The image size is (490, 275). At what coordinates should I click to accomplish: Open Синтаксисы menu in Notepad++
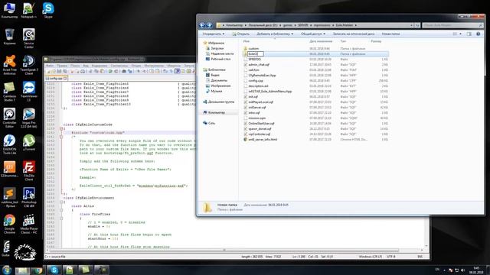pyautogui.click(x=119, y=66)
